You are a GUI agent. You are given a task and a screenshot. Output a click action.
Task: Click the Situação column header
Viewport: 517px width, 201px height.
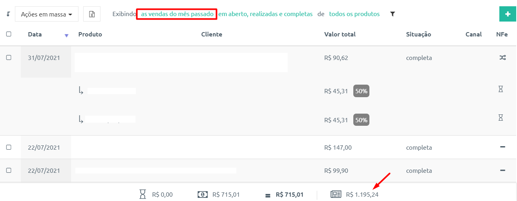(418, 34)
